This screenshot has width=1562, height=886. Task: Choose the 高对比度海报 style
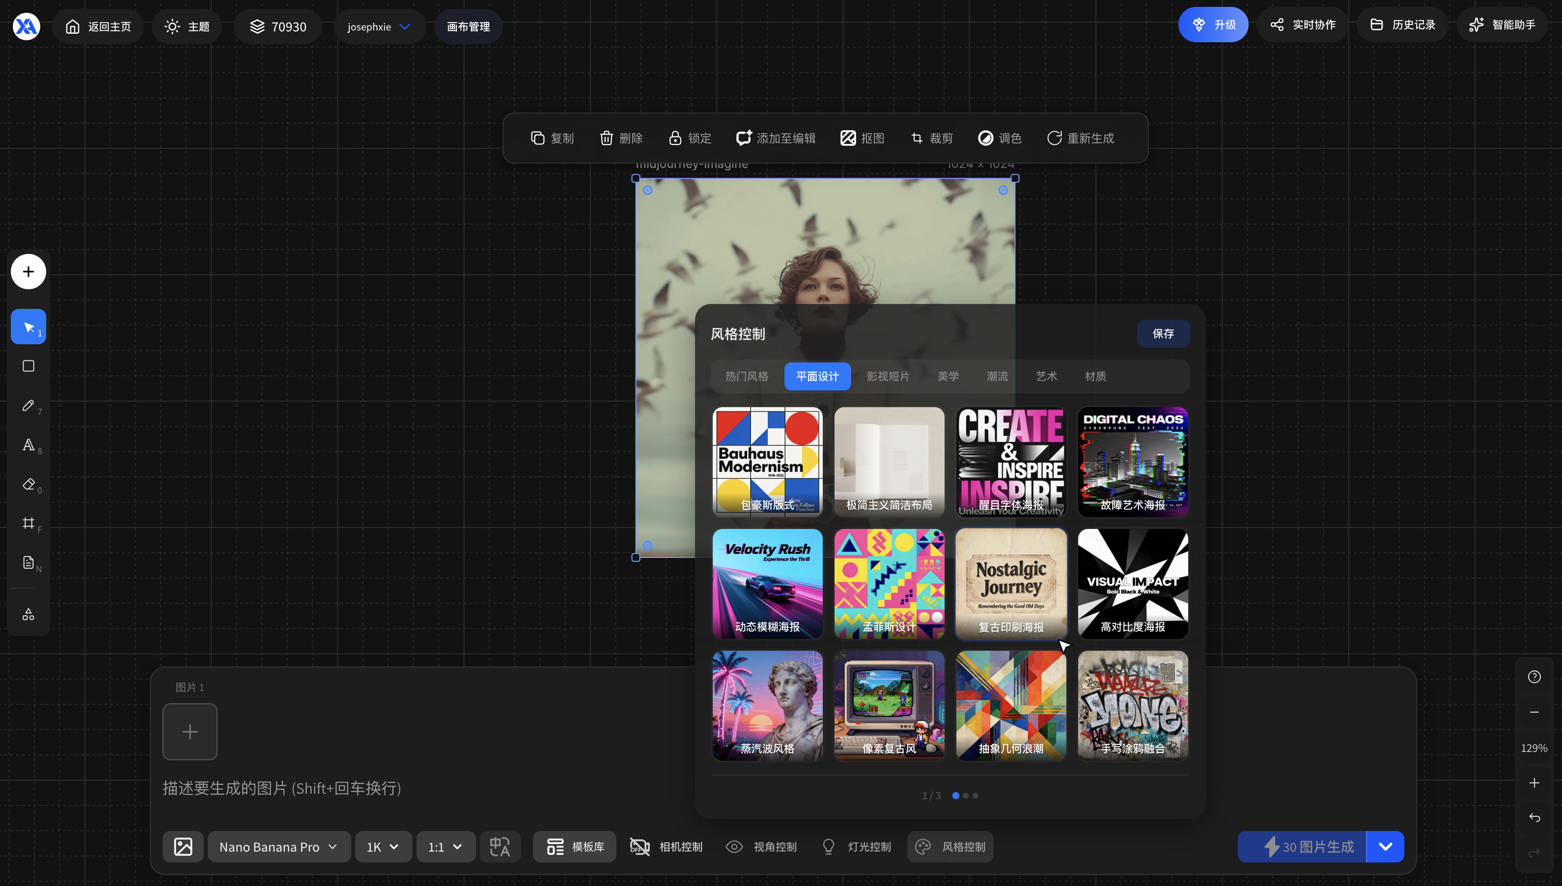[x=1133, y=583]
